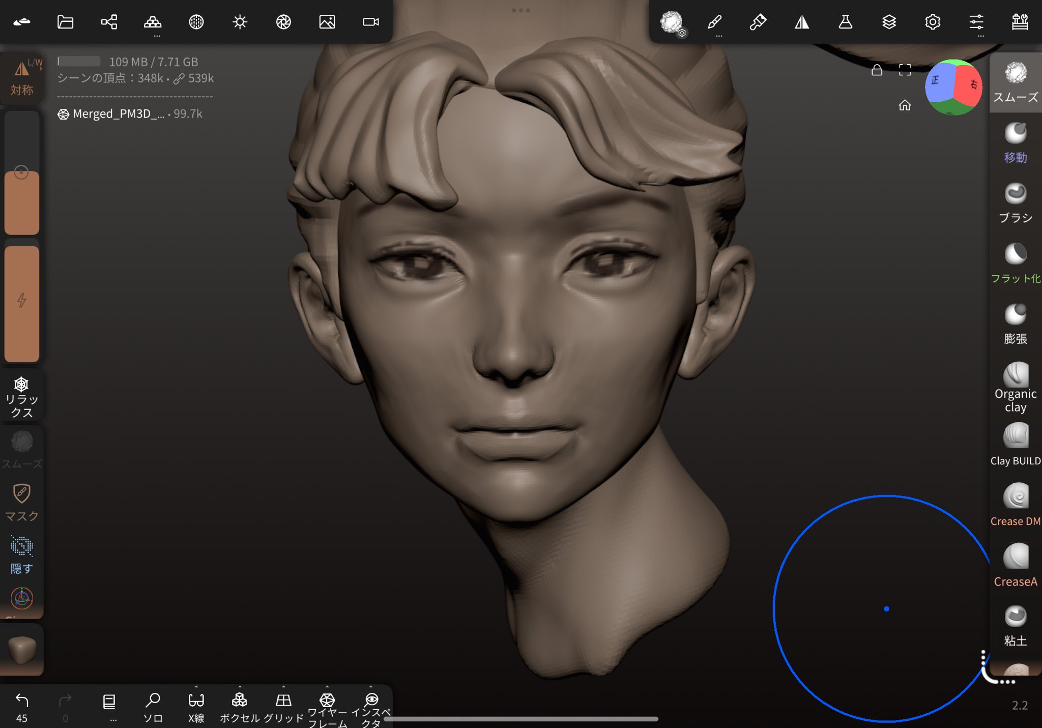1042x728 pixels.
Task: Toggle the camera lock icon
Action: coord(877,70)
